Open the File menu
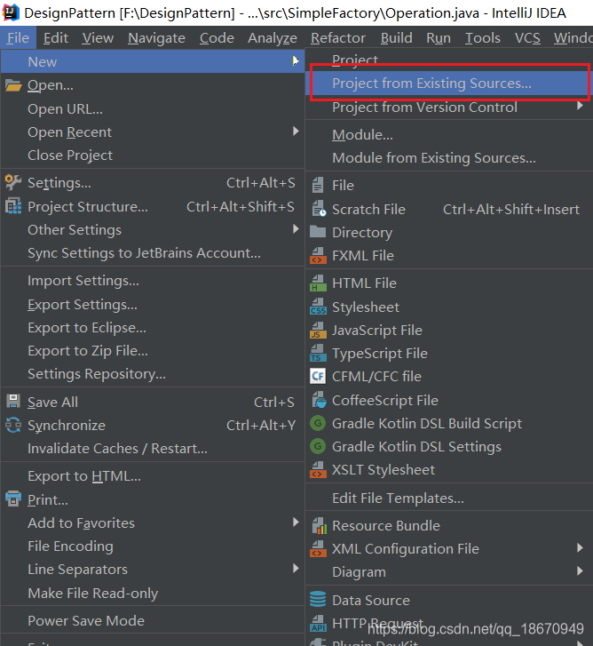Viewport: 593px width, 646px height. point(18,38)
